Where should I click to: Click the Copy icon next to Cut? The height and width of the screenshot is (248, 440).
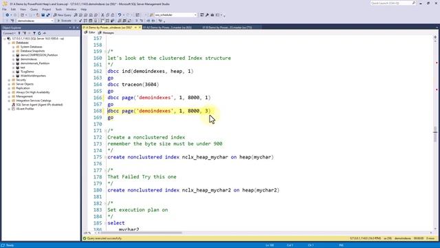(x=108, y=15)
